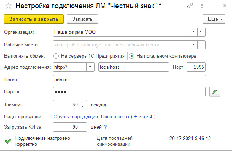Click open icon next to Организация field
This screenshot has width=232, height=151.
coord(202,32)
